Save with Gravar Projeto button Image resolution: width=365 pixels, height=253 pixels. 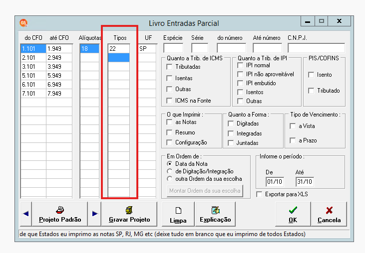[x=129, y=214]
